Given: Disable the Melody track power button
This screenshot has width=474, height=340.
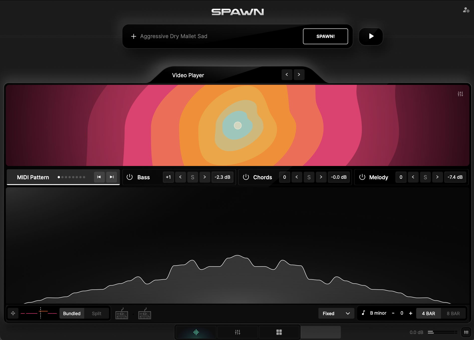Looking at the screenshot, I should (362, 177).
